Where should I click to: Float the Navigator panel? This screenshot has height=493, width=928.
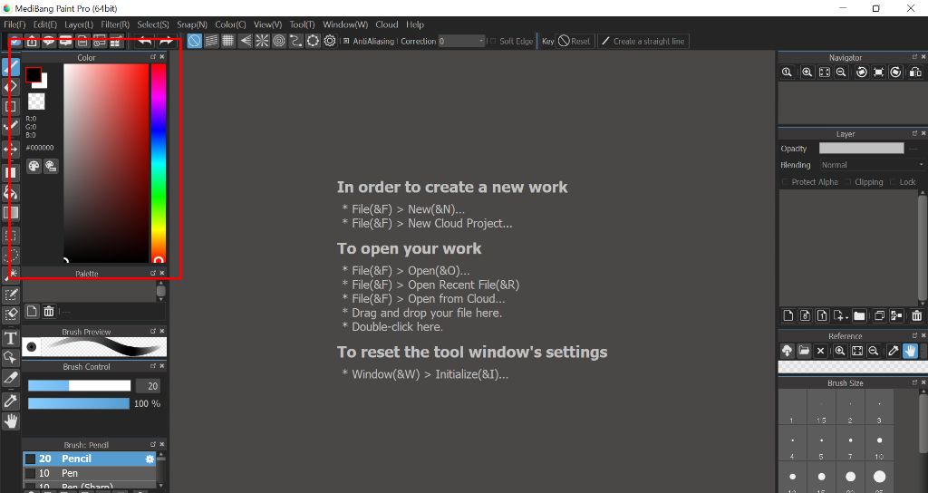pos(914,57)
